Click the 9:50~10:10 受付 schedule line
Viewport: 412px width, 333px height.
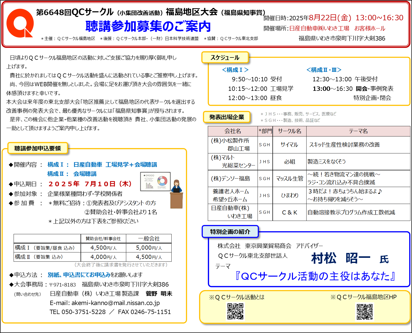257,79
